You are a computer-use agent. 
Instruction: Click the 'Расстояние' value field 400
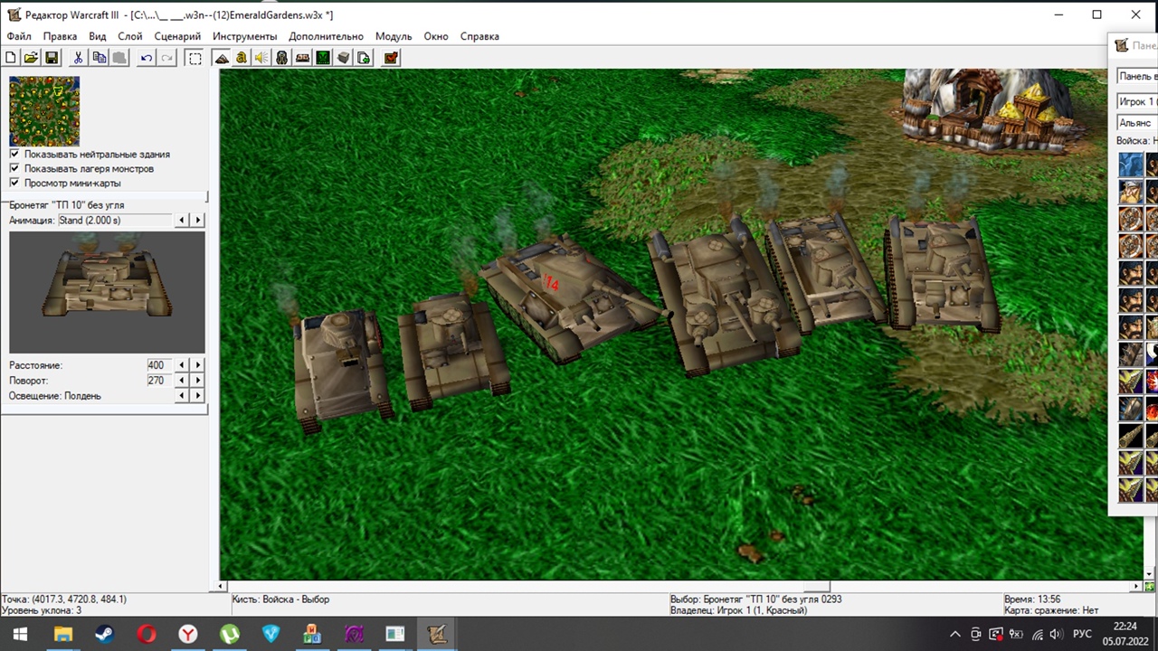(x=159, y=365)
